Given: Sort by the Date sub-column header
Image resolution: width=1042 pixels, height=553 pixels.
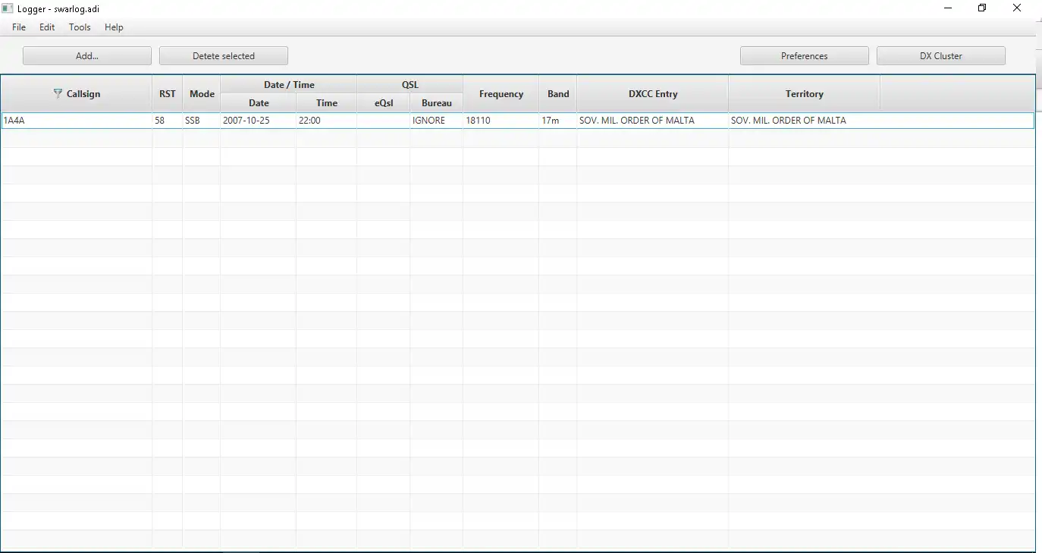Looking at the screenshot, I should pos(259,103).
